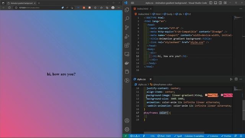Screen dimensions: 245x138
Task: Open the Remote Explorer view
Action: pos(127,54)
